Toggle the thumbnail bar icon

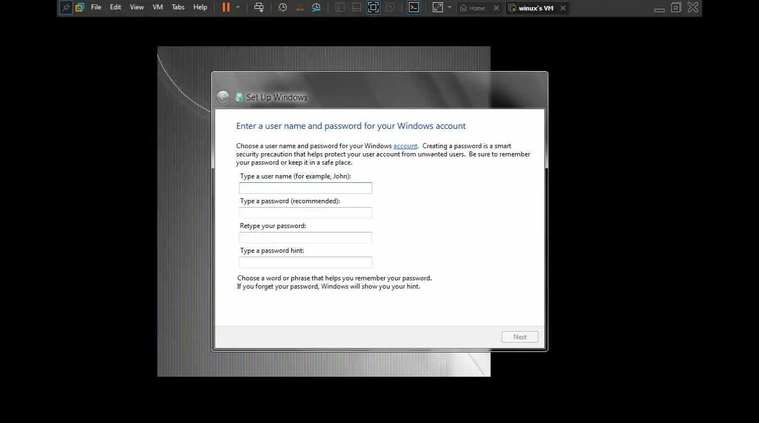click(x=357, y=8)
